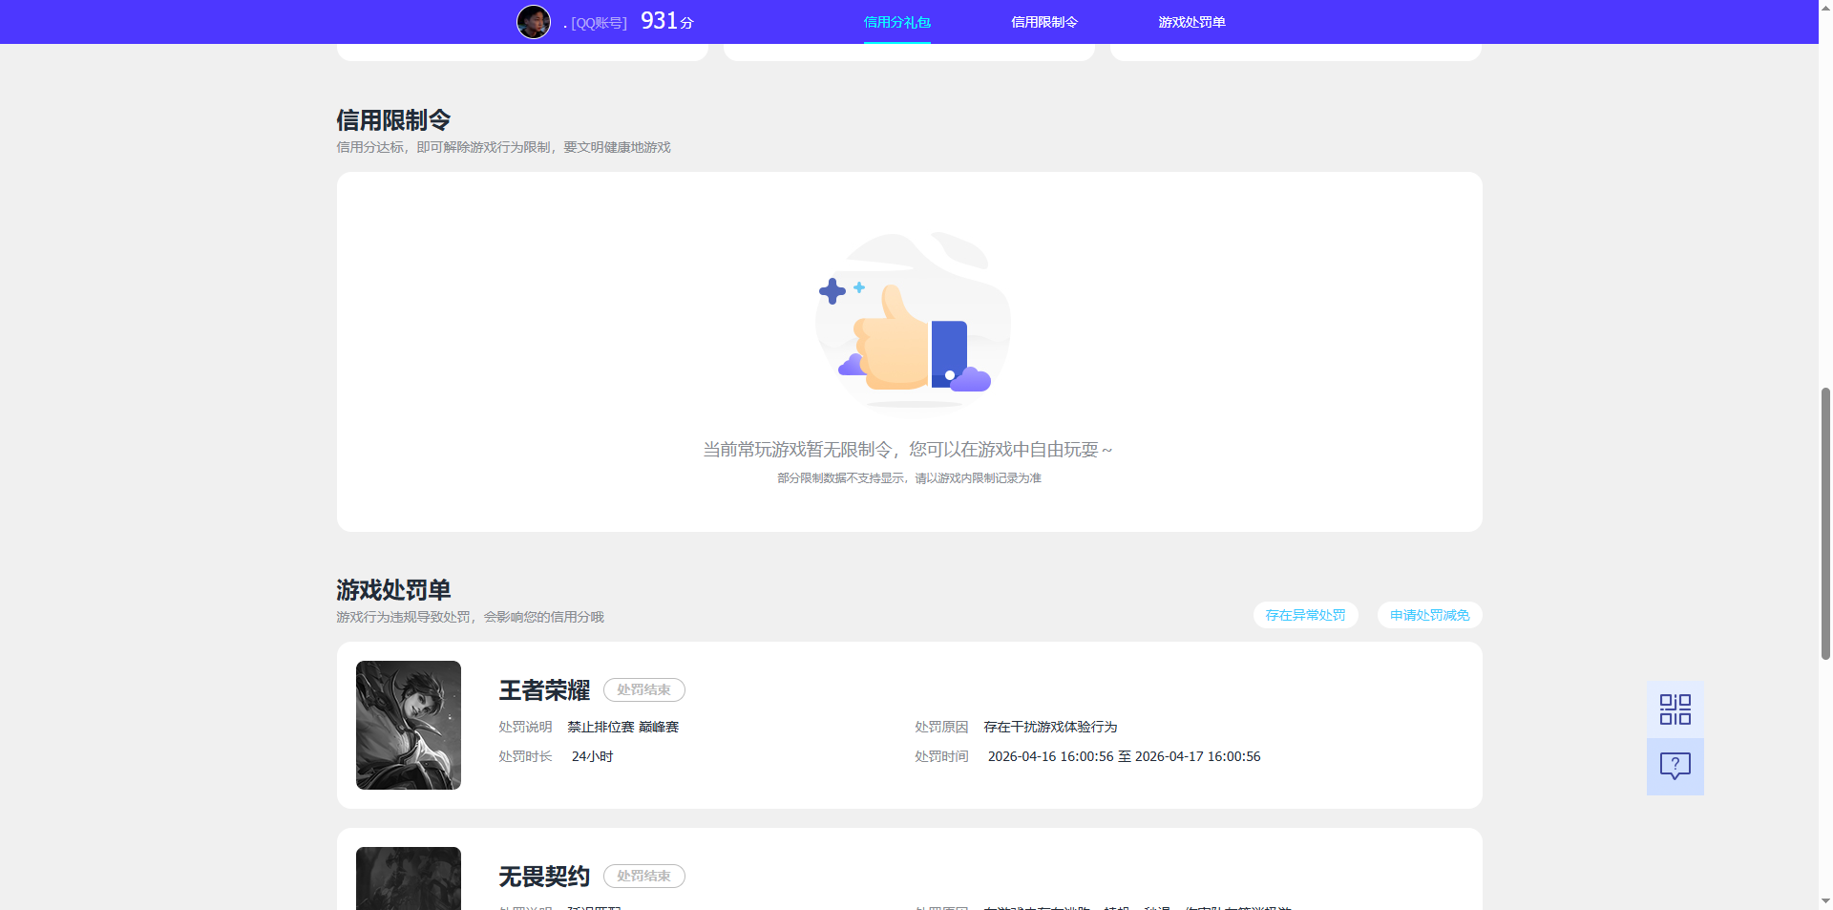Click the 处罚结束 badge next to 王者荣耀
Screen dimensions: 1833x910
pyautogui.click(x=643, y=689)
